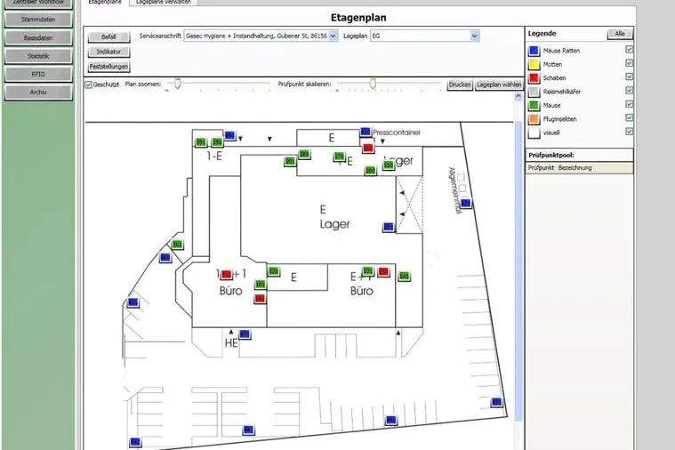This screenshot has height=450, width=675.
Task: Click the blue checkpoint beside Presscontainer label
Action: 366,132
